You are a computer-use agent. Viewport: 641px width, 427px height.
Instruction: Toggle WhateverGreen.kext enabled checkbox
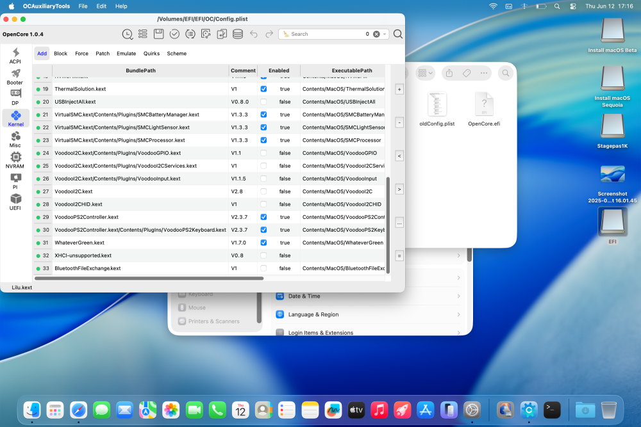[263, 243]
